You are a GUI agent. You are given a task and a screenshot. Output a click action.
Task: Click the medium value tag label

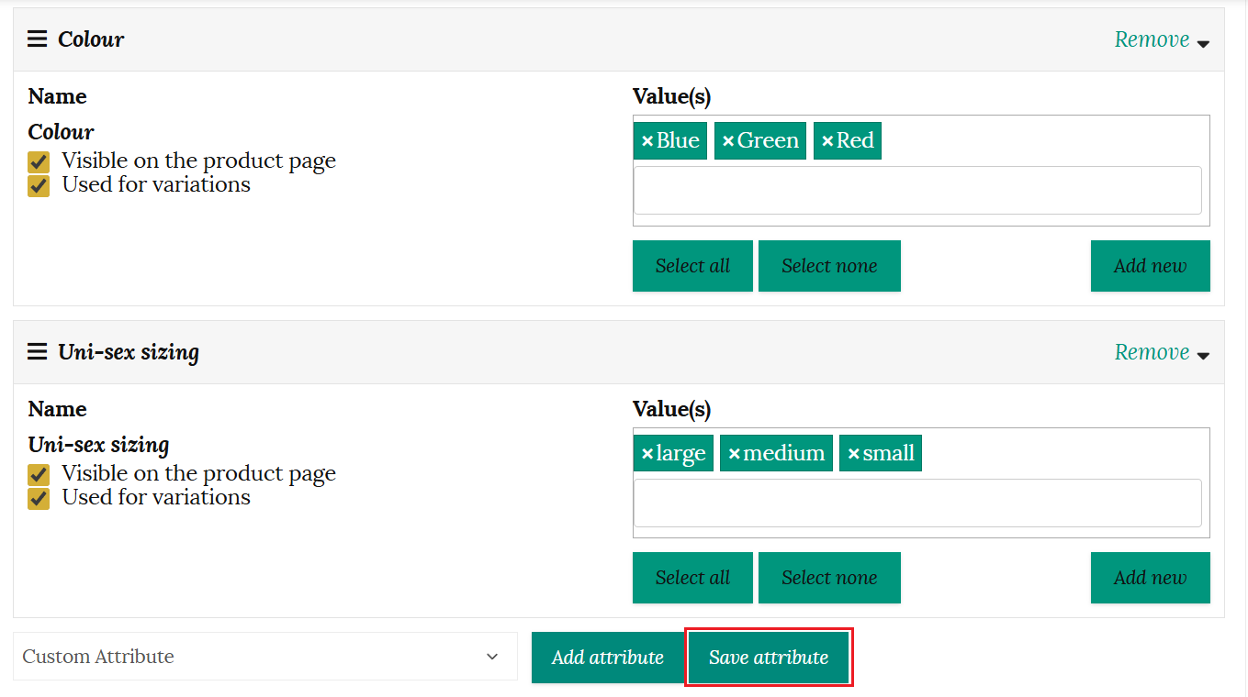point(784,454)
